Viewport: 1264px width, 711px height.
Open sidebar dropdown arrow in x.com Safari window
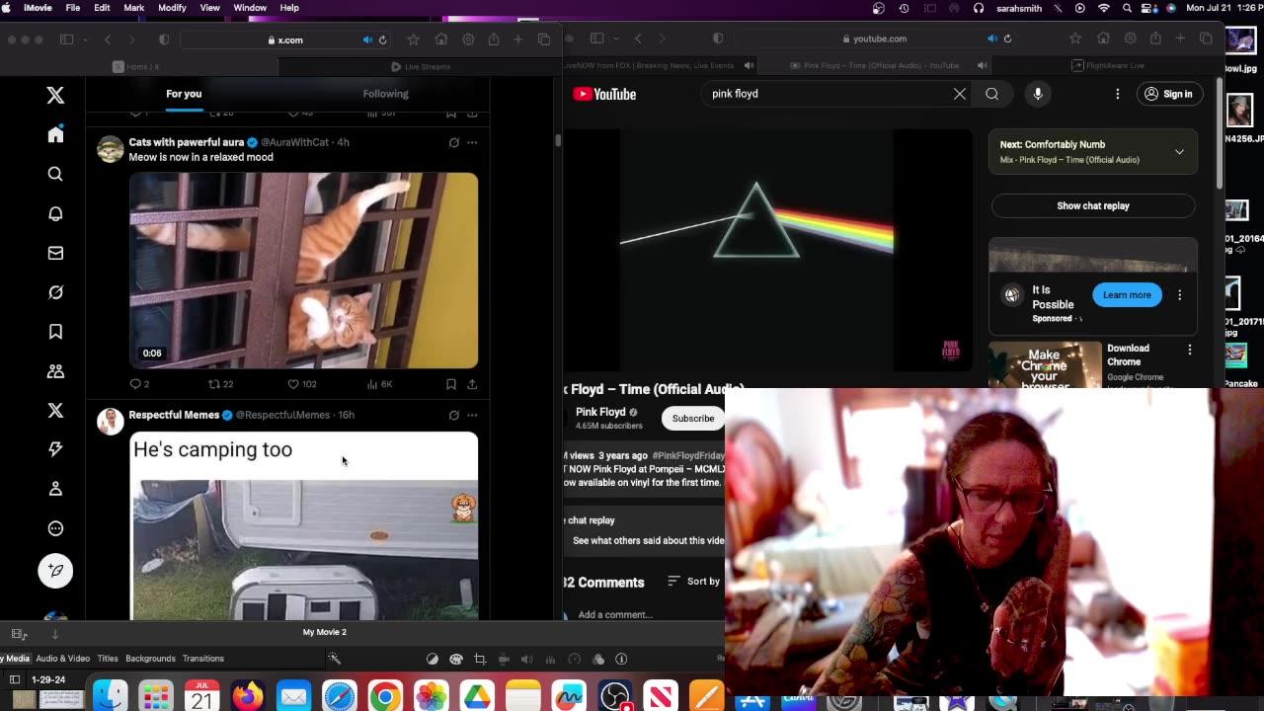[85, 39]
